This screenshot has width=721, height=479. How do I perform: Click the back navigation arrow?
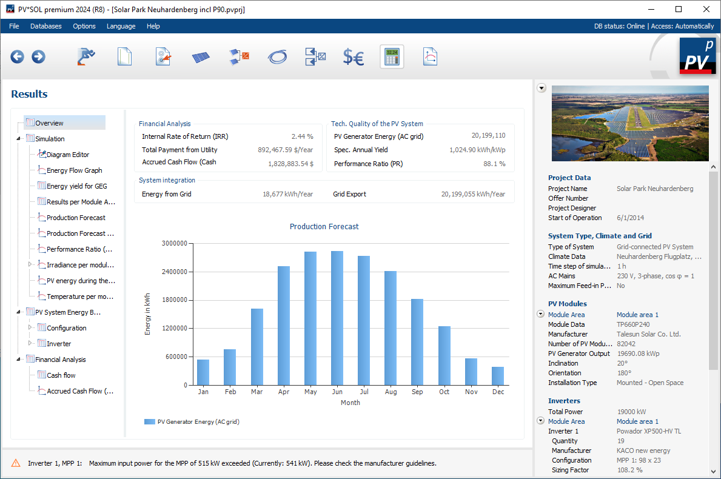[x=18, y=57]
